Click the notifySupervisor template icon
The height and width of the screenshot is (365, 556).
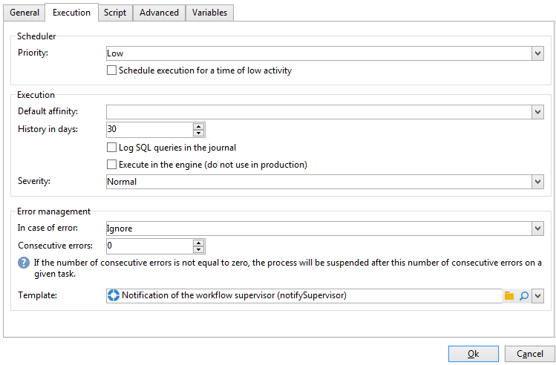pyautogui.click(x=114, y=295)
